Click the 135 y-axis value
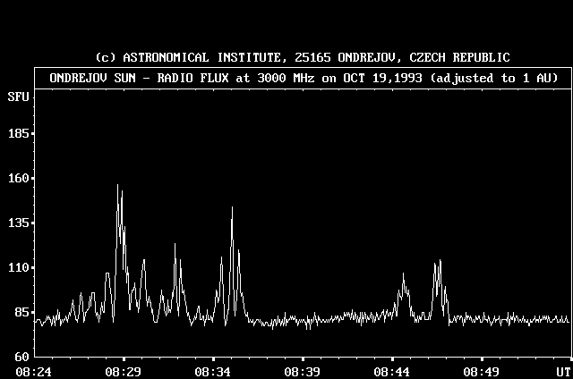This screenshot has height=379, width=573. (x=20, y=223)
